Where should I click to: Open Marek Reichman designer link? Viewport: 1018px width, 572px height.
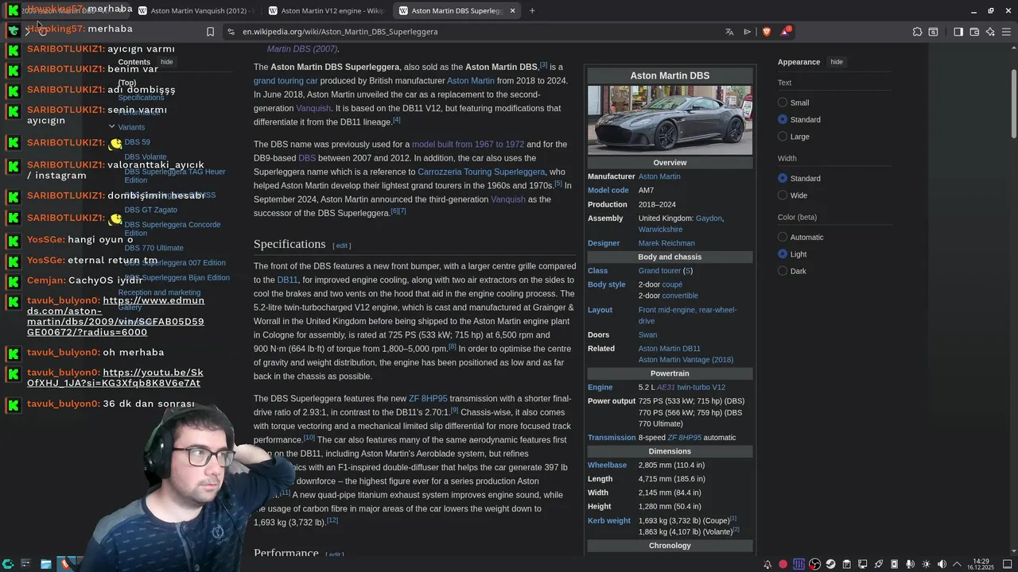point(666,243)
